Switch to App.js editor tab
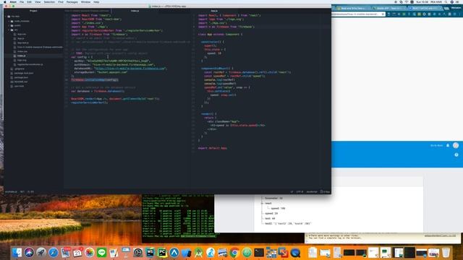Image resolution: width=463 pixels, height=260 pixels. [x=214, y=11]
